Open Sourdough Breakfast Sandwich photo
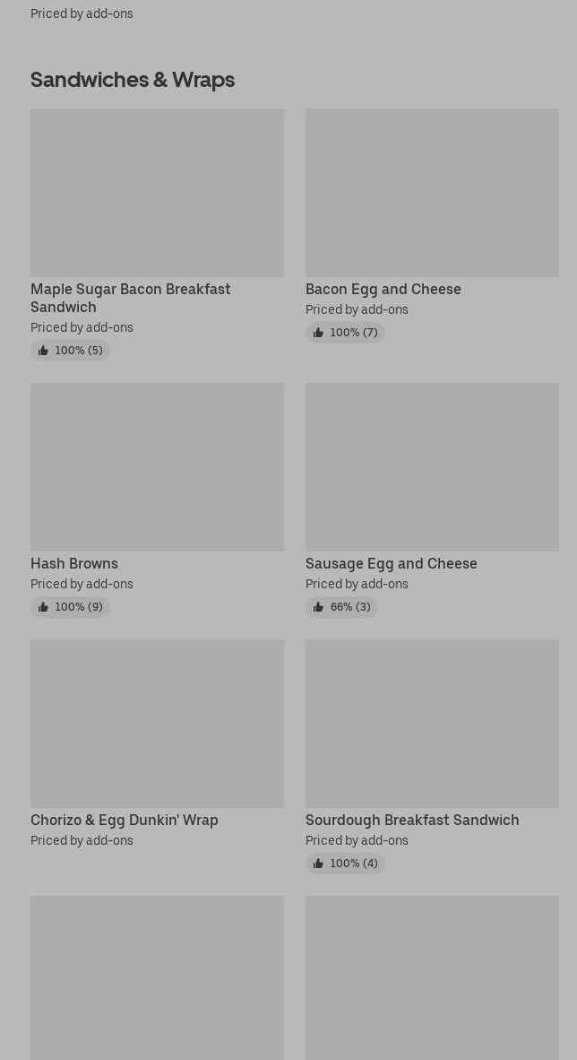577x1060 pixels. click(432, 724)
